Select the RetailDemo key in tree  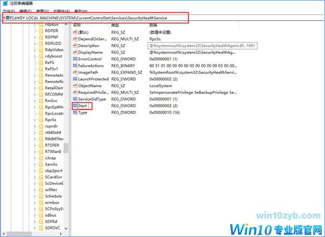54,88
